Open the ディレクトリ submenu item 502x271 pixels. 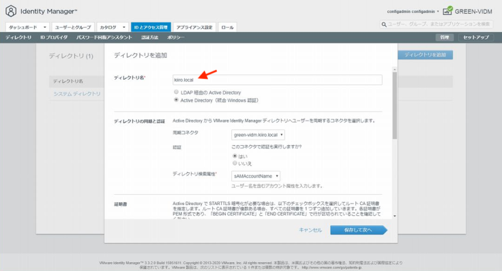(x=18, y=37)
